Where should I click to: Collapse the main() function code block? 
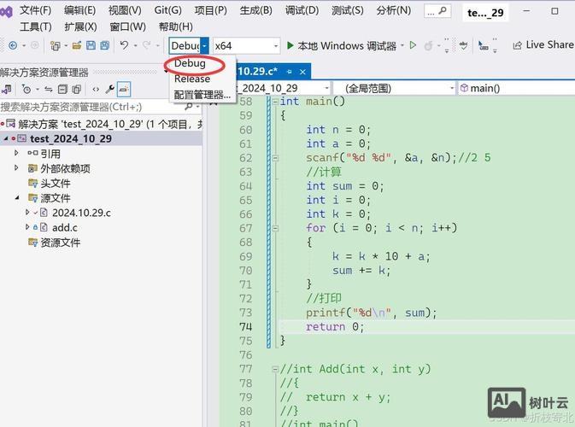click(x=274, y=102)
